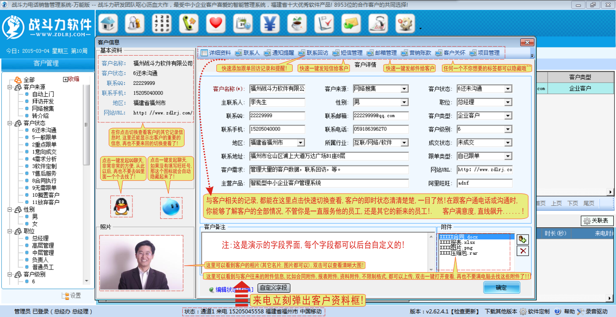
Task: Click the 联系地址 input field
Action: pos(329,156)
